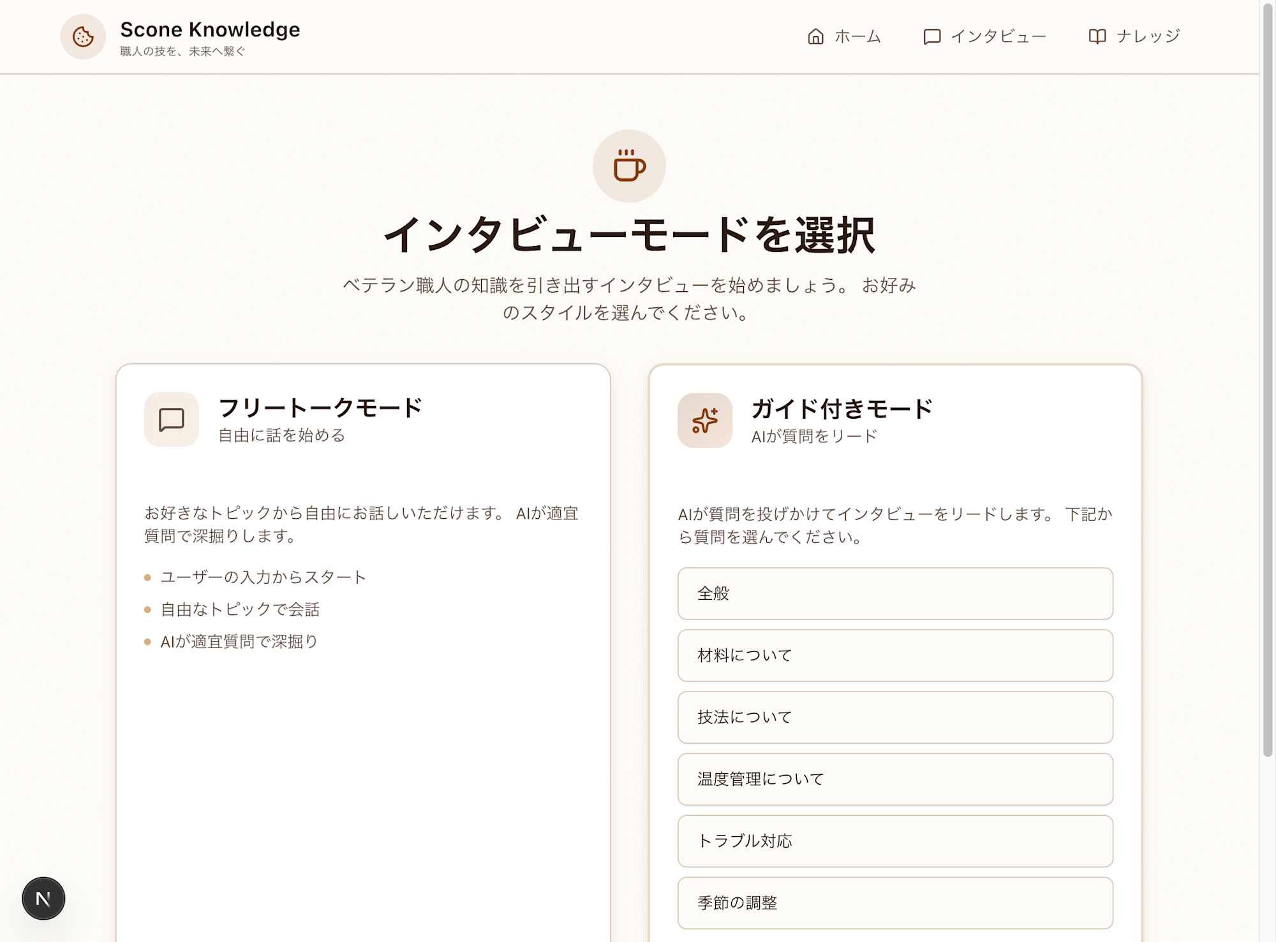Viewport: 1276px width, 942px height.
Task: Click the cookie logo icon
Action: coord(83,37)
